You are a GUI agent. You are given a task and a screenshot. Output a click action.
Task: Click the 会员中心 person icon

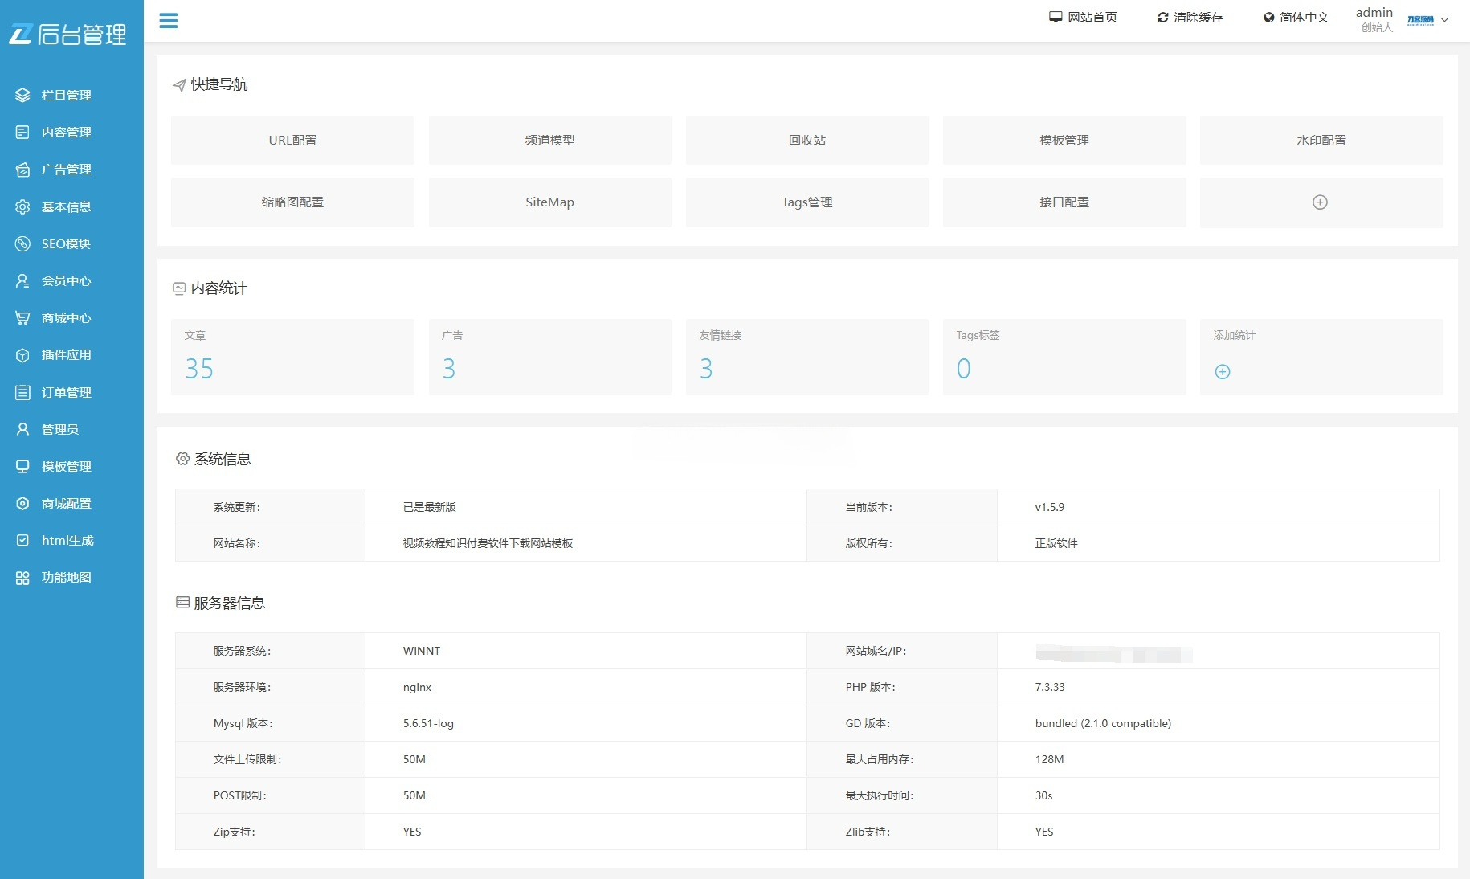pyautogui.click(x=22, y=281)
